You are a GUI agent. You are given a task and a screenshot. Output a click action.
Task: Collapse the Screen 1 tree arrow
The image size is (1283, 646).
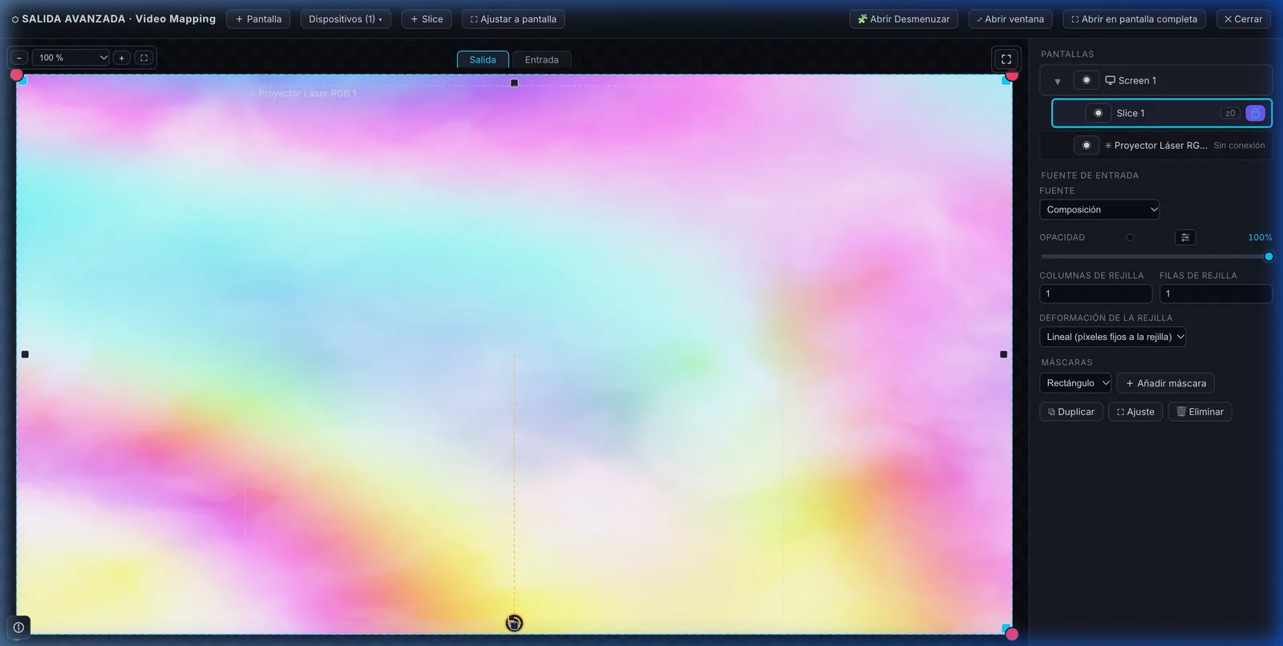click(1058, 81)
